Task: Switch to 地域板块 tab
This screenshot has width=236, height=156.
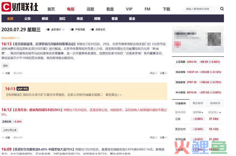Action: click(215, 103)
